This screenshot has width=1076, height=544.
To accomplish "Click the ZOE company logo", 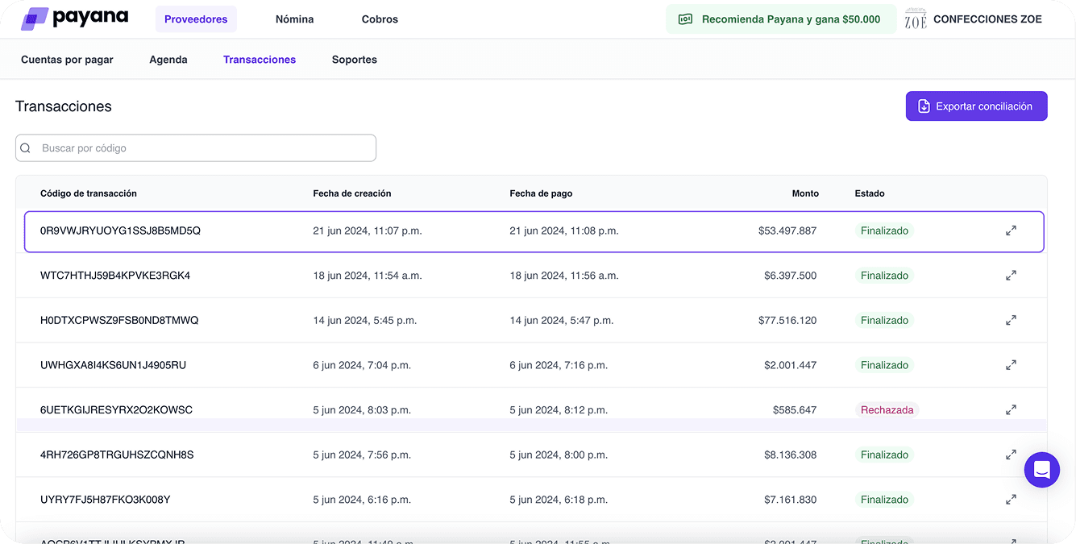I will pyautogui.click(x=915, y=18).
